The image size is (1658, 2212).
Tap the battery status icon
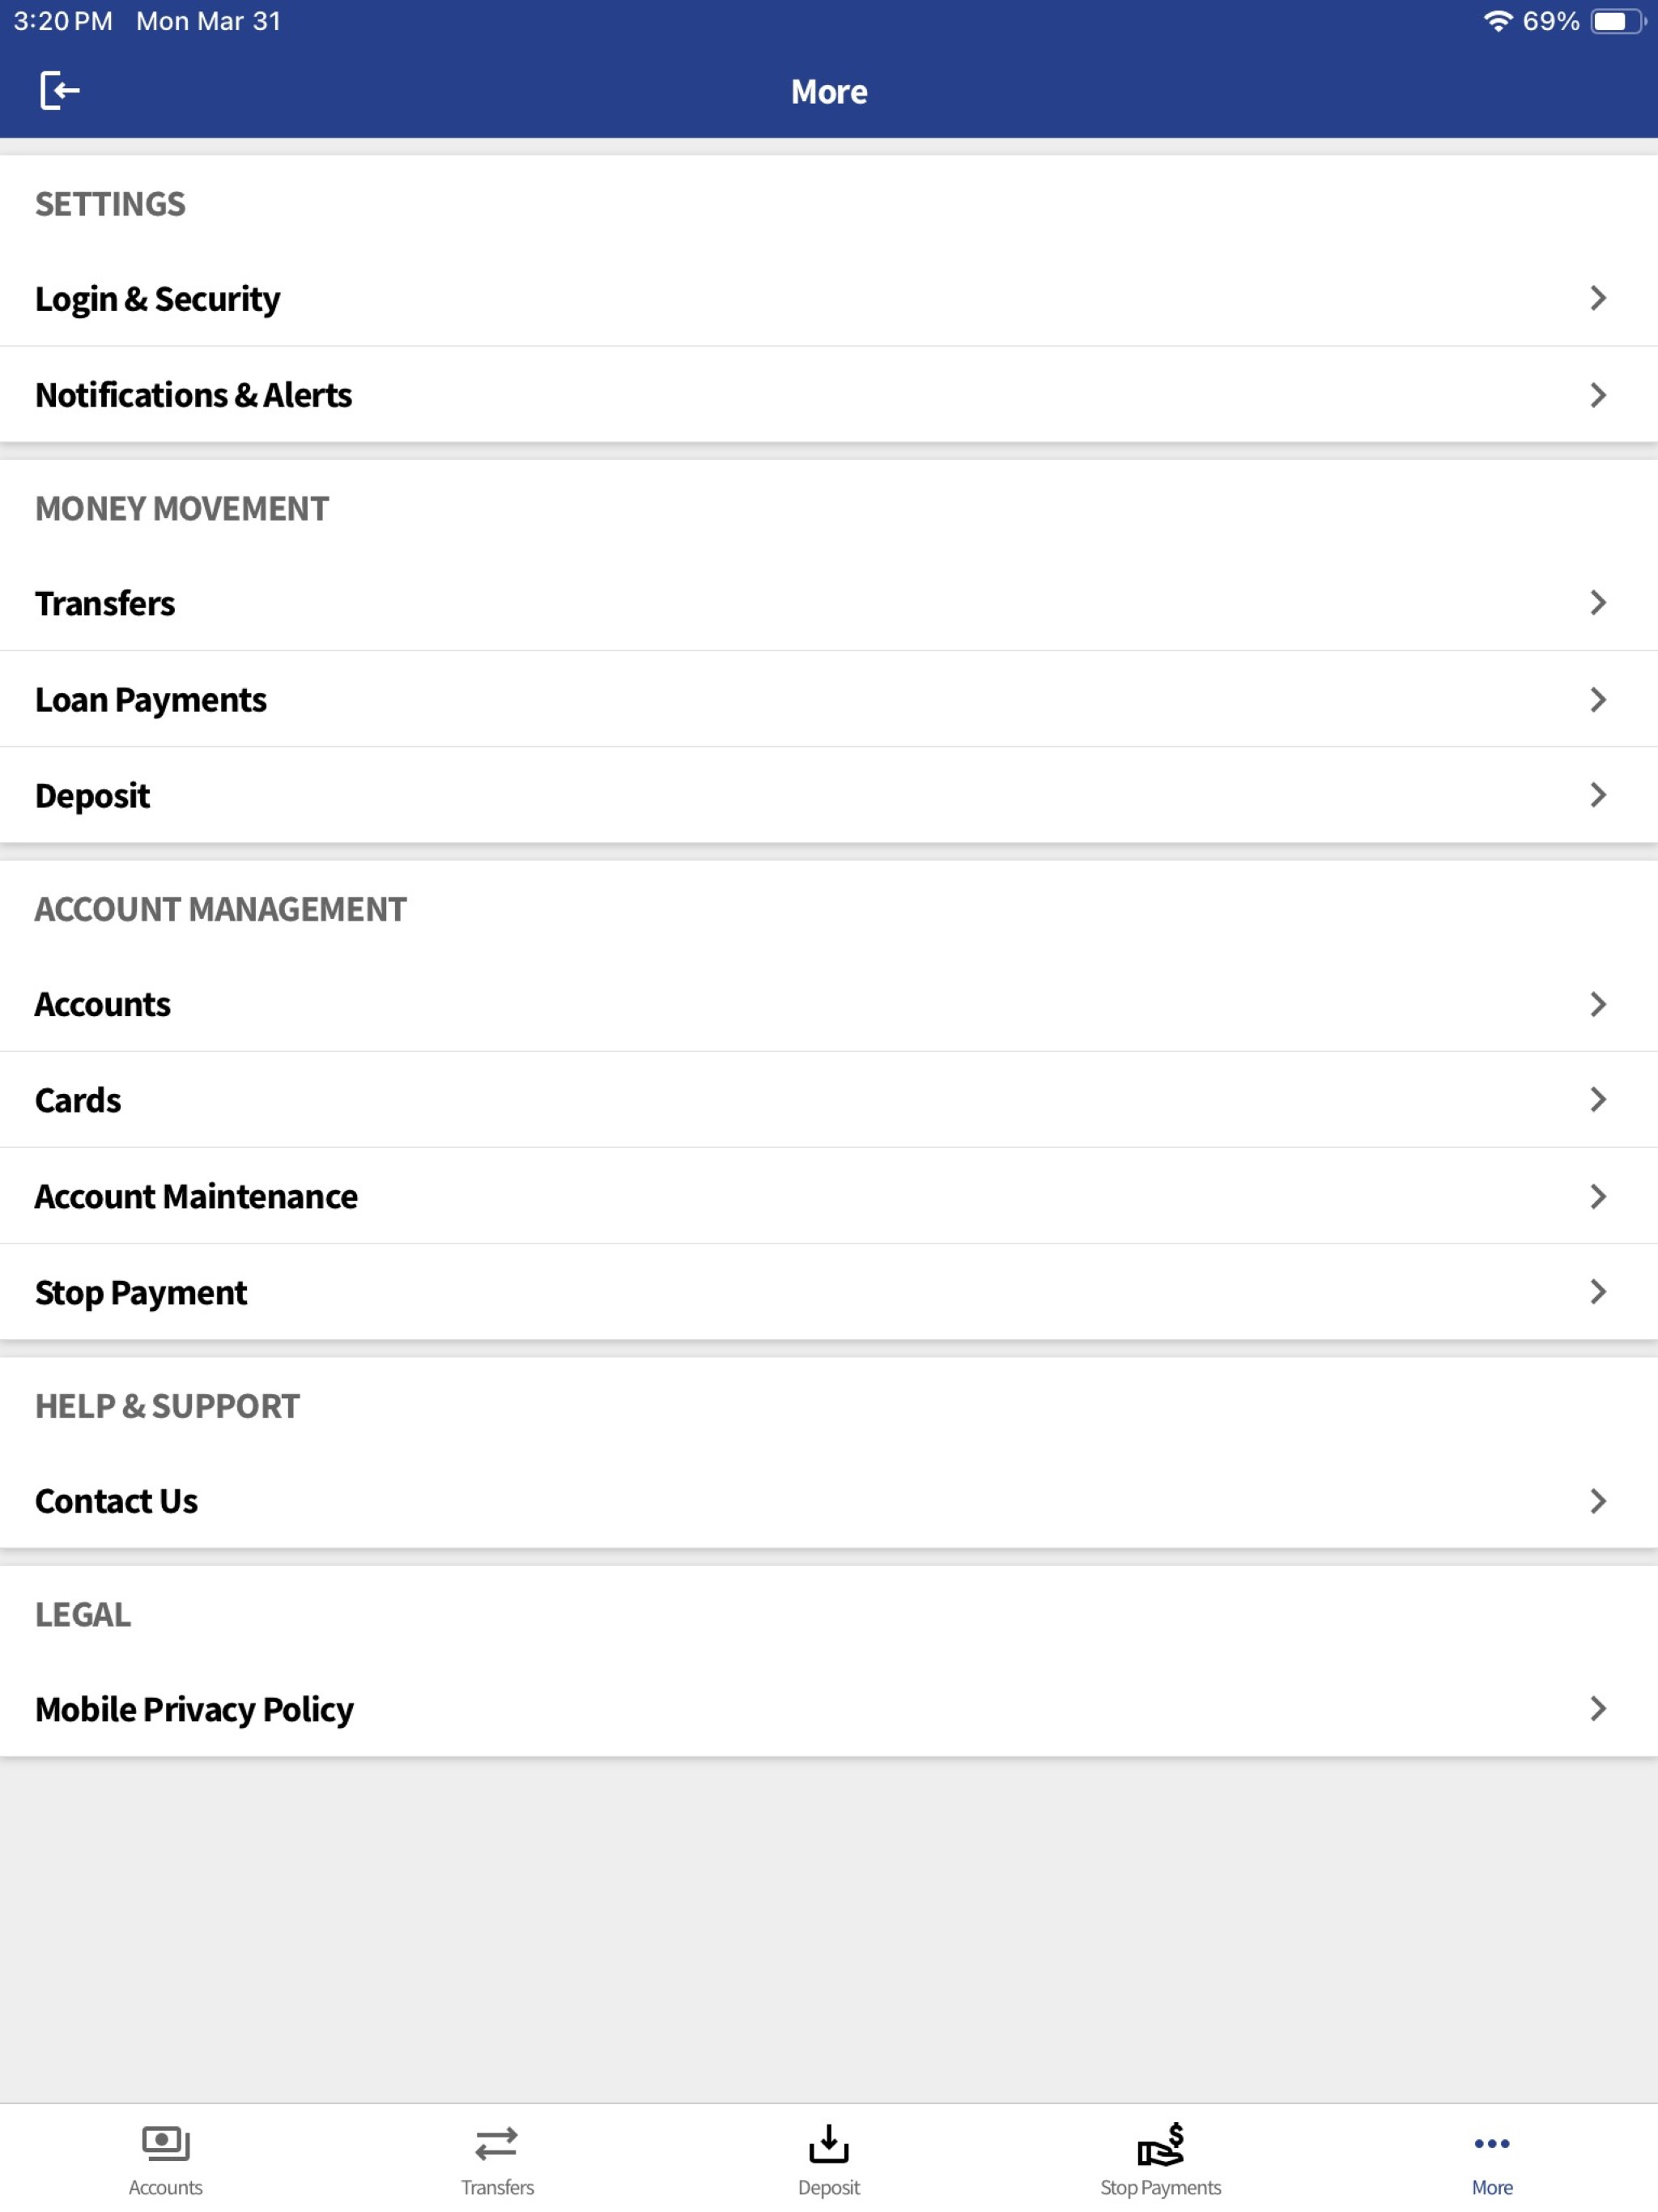[x=1617, y=21]
